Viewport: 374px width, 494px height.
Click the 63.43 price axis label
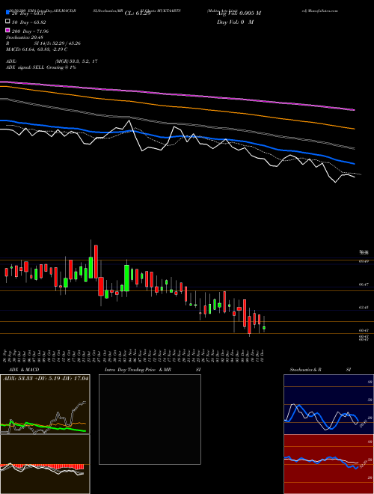click(x=364, y=307)
